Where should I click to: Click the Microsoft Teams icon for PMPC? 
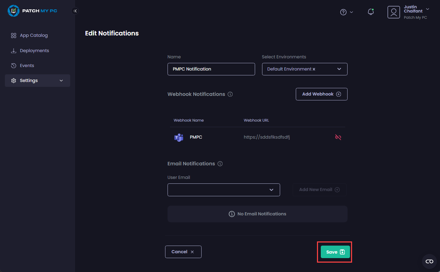point(179,138)
